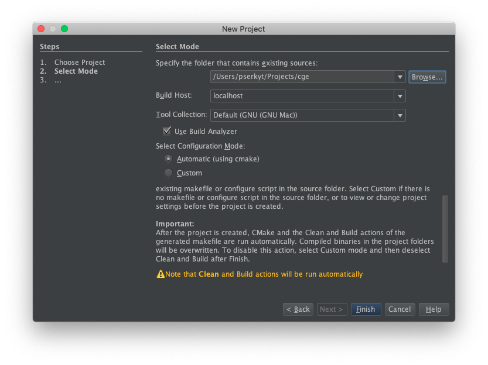
Task: Click the Finish button
Action: tap(366, 309)
